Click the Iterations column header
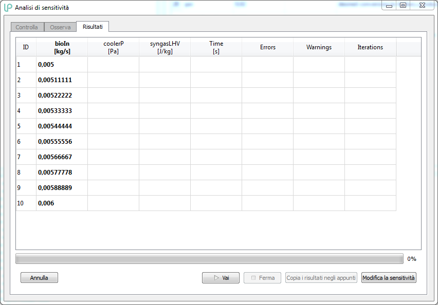The width and height of the screenshot is (438, 305). click(x=370, y=47)
